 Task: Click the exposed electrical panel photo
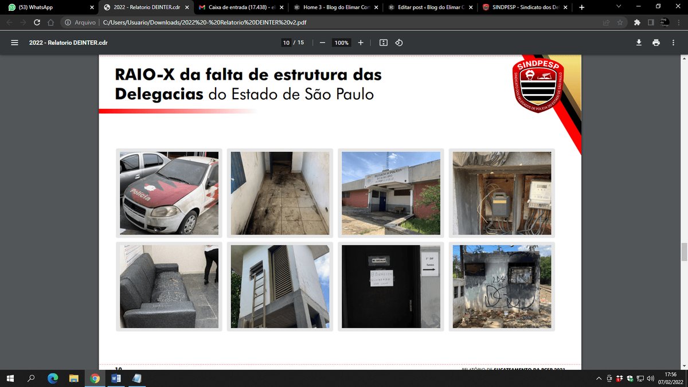[x=502, y=193]
